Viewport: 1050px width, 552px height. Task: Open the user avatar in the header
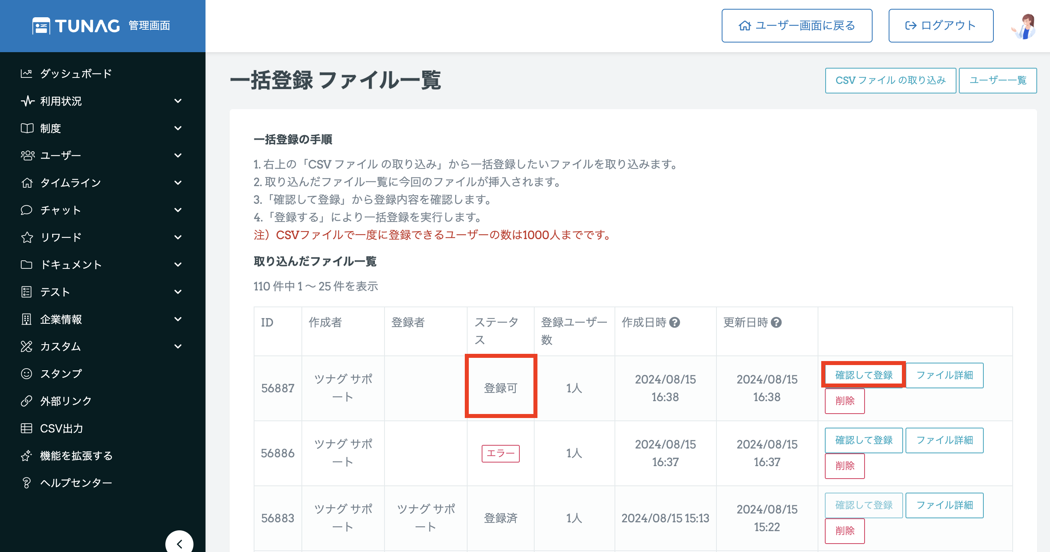[x=1024, y=26]
